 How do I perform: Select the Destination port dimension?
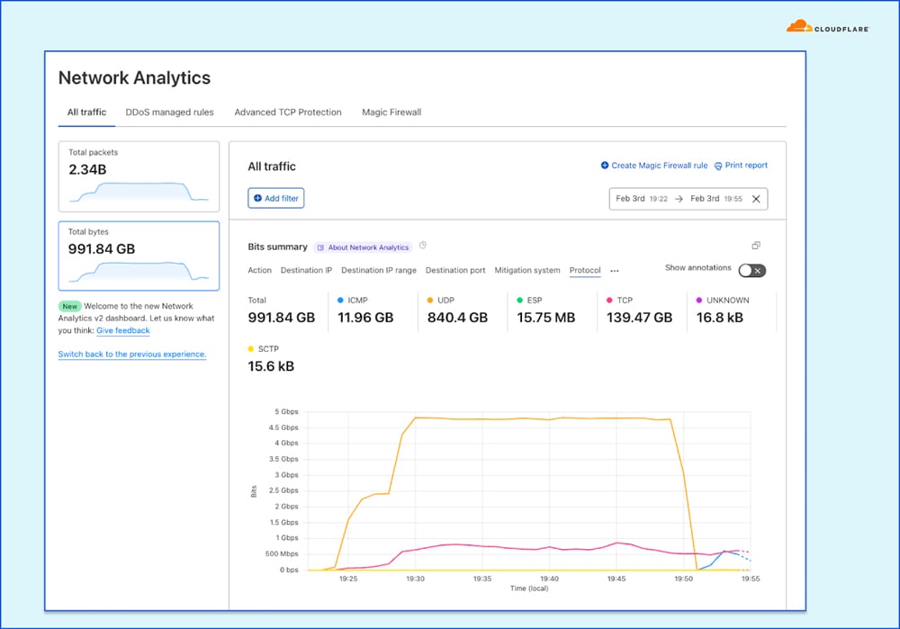pyautogui.click(x=455, y=270)
